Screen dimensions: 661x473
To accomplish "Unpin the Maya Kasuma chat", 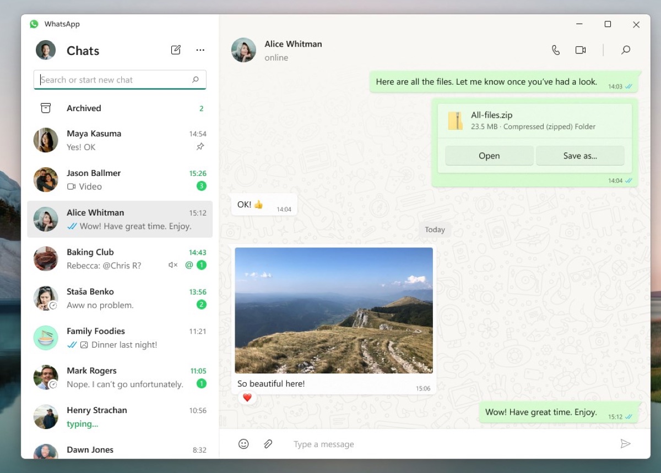I will (201, 147).
